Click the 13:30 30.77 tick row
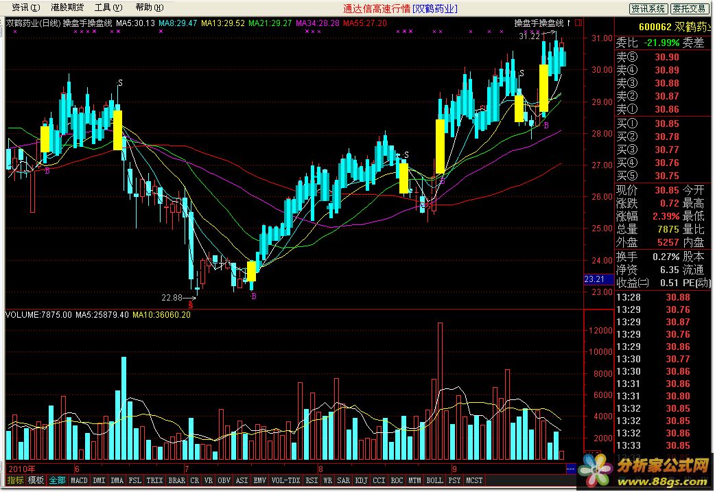The height and width of the screenshot is (492, 715). 653,359
